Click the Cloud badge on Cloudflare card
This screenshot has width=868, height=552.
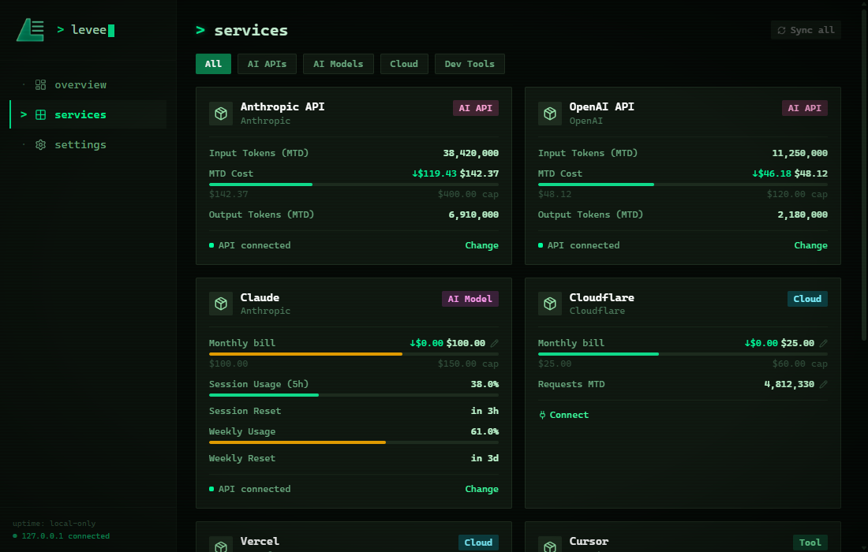tap(807, 299)
